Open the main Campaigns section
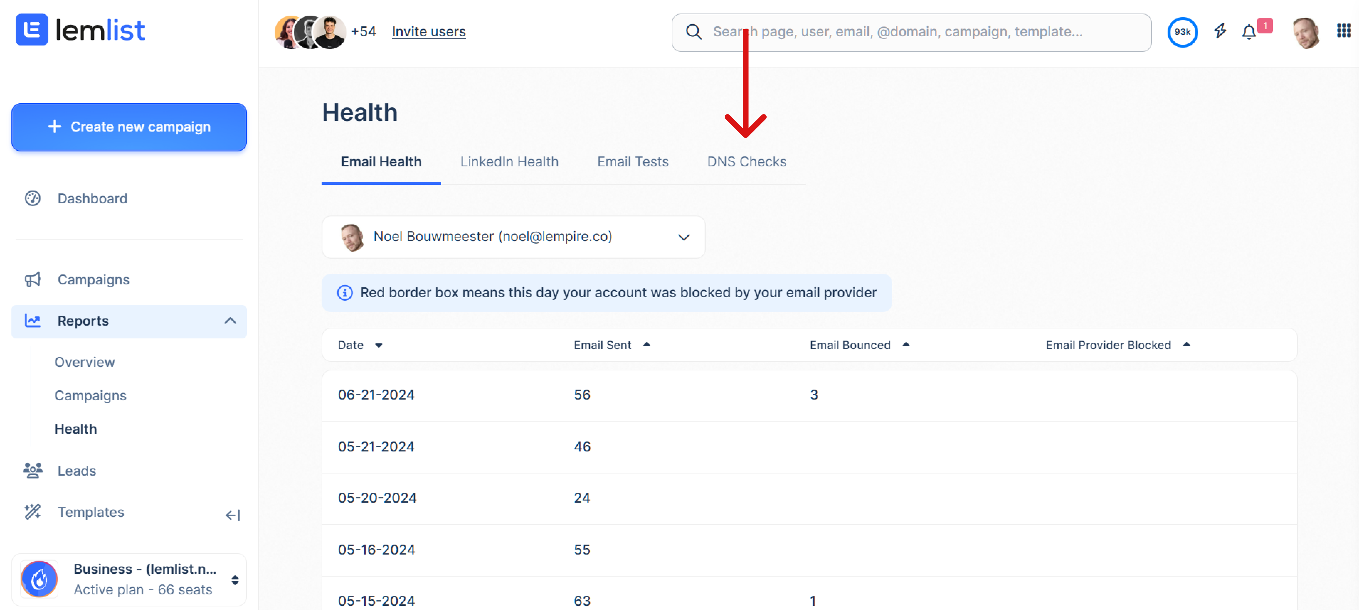 (93, 279)
